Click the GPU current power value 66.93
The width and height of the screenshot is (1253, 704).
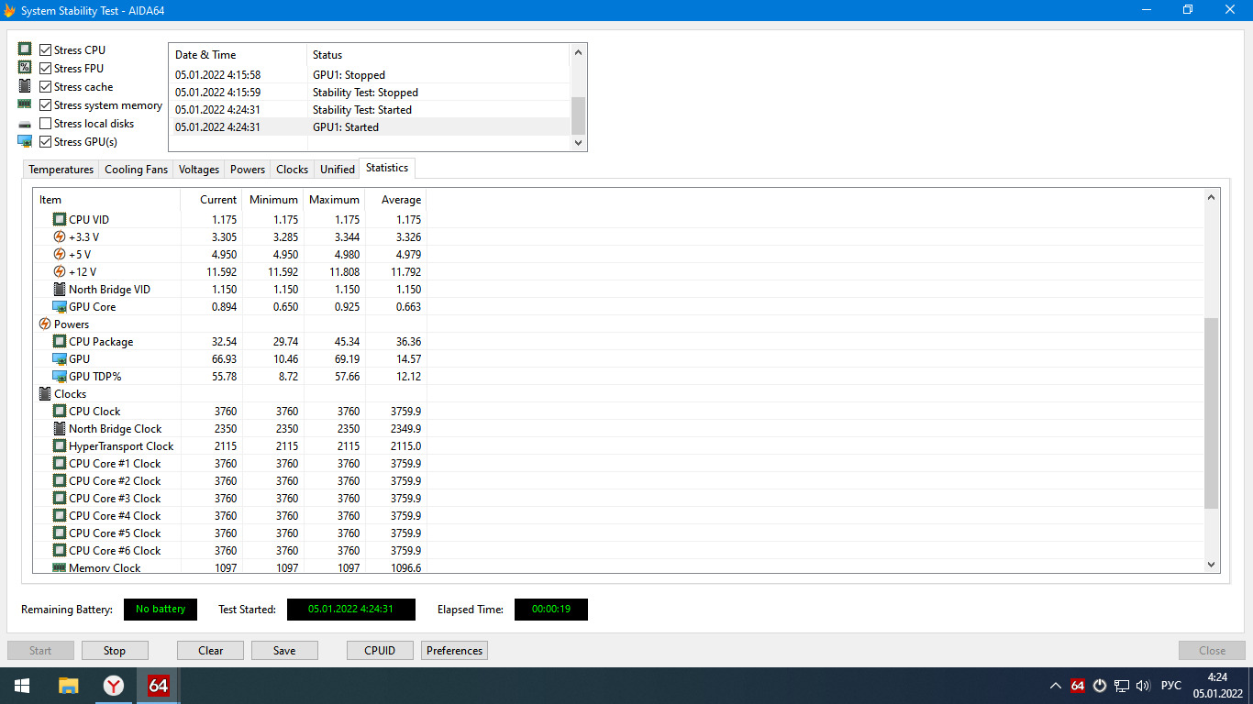pyautogui.click(x=224, y=358)
